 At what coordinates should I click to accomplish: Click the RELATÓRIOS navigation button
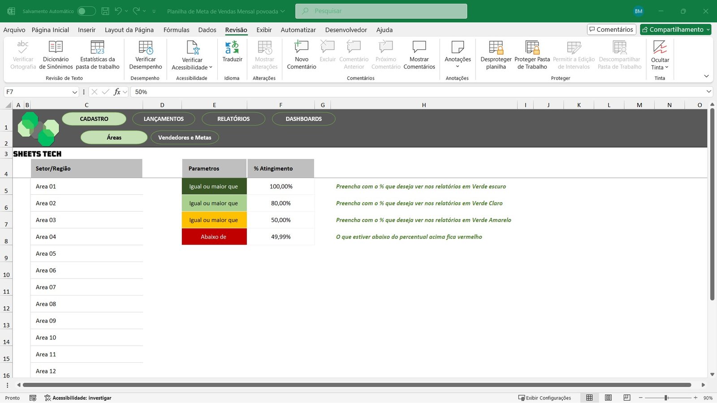pos(233,119)
